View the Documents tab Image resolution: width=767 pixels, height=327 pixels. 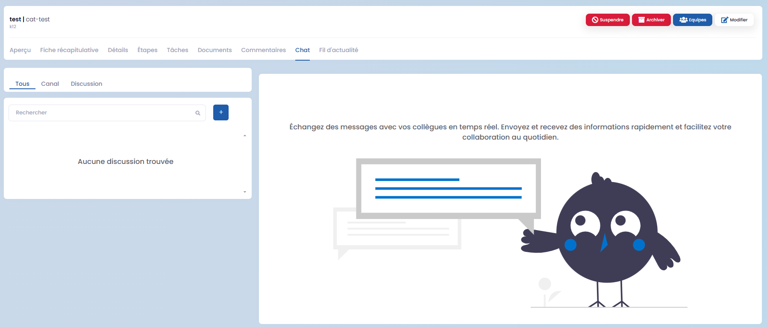215,50
